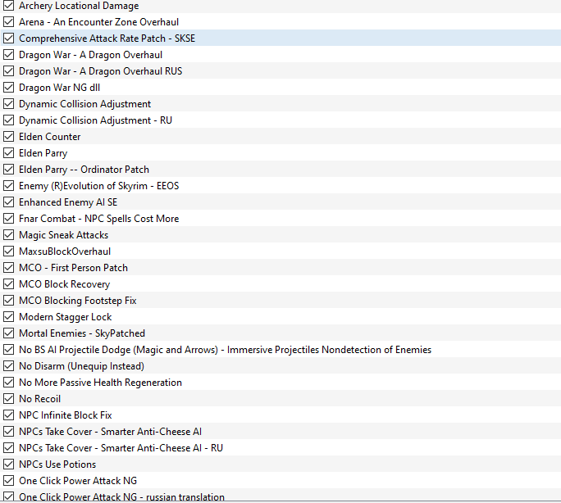This screenshot has width=561, height=503.
Task: Click 'Dragon War - A Dragon Overhaul RUS' text
Action: (101, 71)
